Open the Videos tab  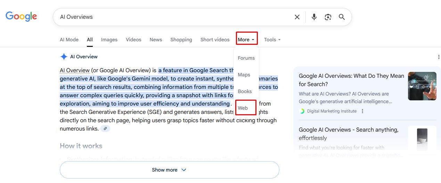point(133,40)
